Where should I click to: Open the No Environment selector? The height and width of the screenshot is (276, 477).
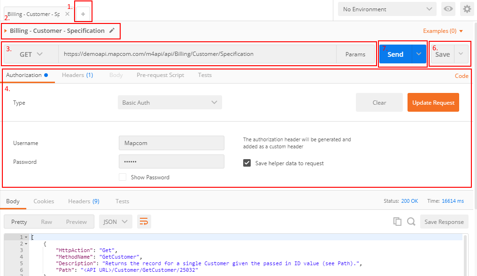pyautogui.click(x=387, y=9)
